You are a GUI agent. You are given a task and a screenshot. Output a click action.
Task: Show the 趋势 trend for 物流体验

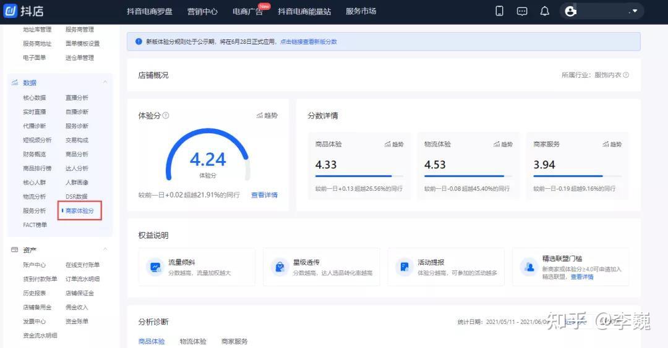(503, 144)
